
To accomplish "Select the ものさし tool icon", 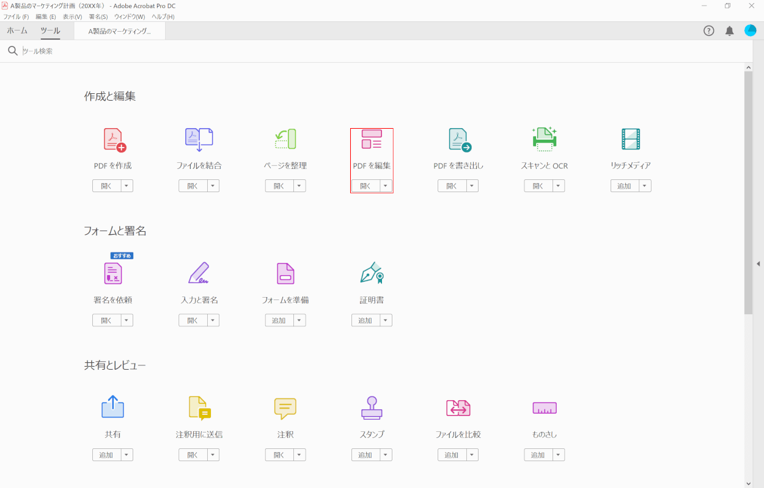I will 543,408.
